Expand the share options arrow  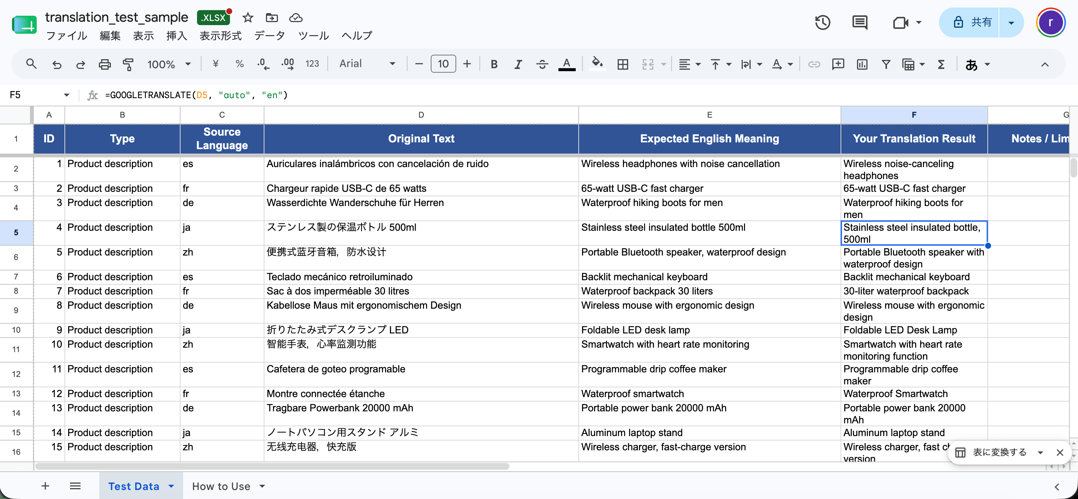click(x=1011, y=22)
